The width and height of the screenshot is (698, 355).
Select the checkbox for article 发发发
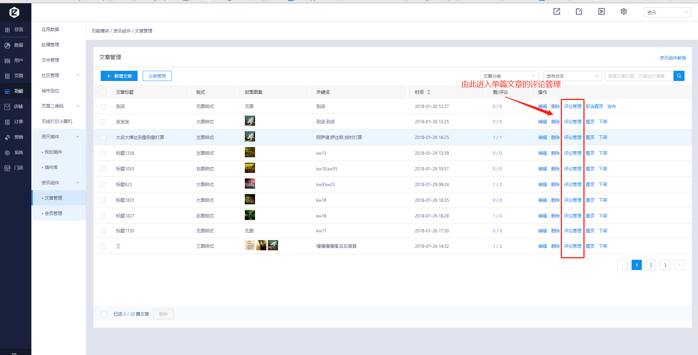coord(103,122)
